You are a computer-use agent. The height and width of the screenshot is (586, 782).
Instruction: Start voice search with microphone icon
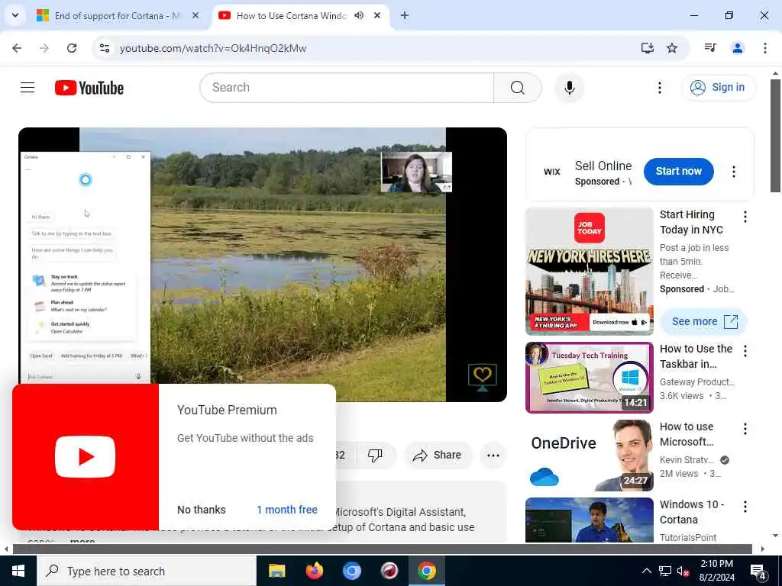569,88
